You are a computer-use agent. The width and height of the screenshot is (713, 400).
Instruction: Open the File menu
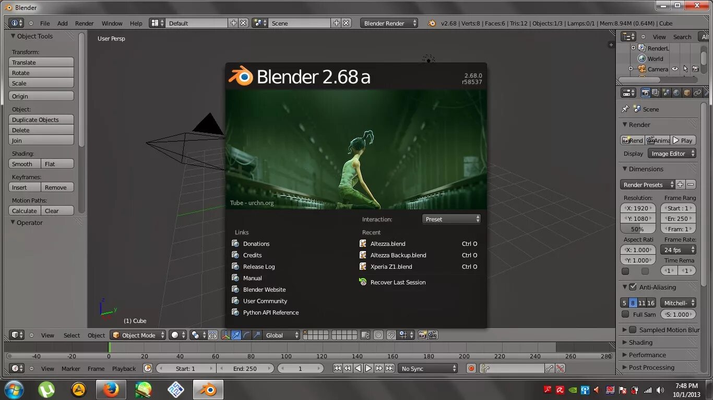point(45,23)
